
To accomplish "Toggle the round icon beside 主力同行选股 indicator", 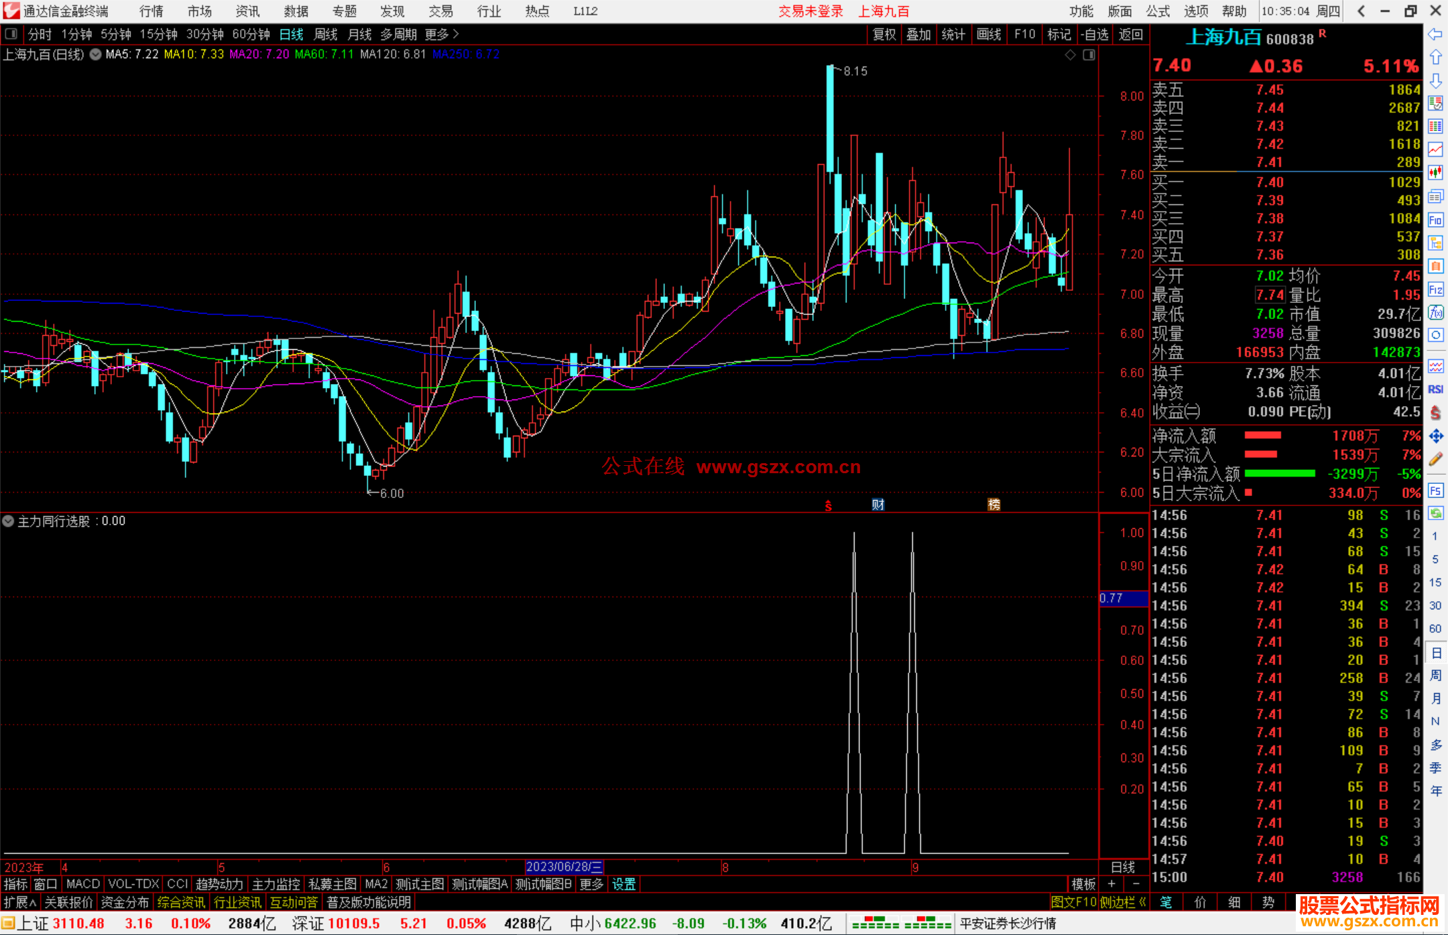I will (x=8, y=521).
